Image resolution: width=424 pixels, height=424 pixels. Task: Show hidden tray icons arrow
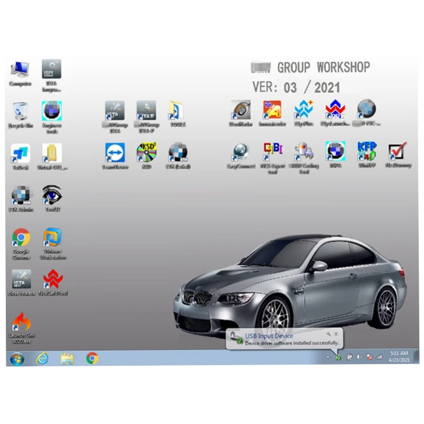(x=328, y=357)
